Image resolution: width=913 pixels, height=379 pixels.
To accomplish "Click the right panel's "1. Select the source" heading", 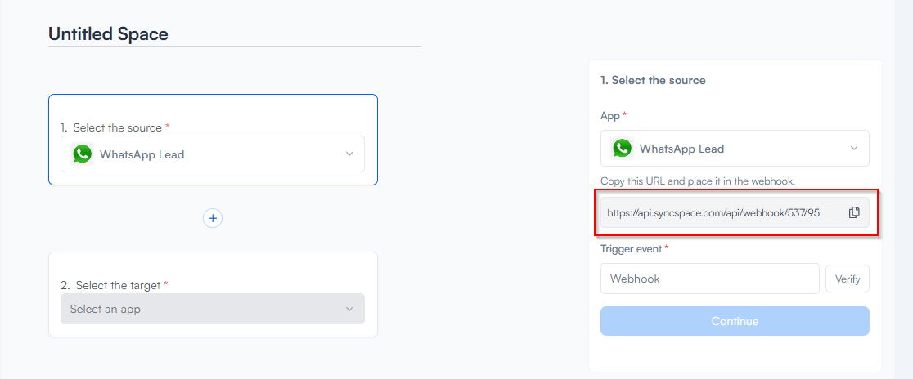I will [653, 80].
